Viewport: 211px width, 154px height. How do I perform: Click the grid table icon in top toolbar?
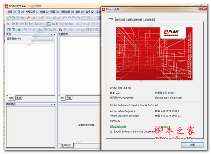98,18
